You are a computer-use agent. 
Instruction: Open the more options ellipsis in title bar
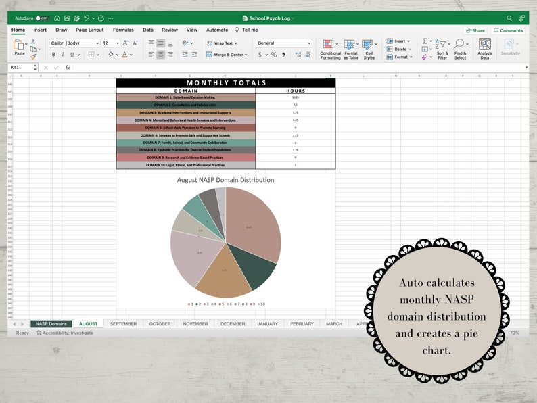click(x=111, y=18)
